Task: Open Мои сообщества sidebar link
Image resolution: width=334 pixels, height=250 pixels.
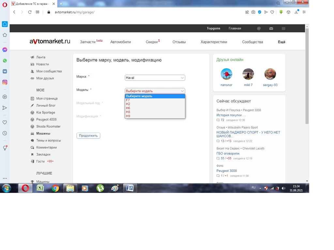Action: coord(49,71)
